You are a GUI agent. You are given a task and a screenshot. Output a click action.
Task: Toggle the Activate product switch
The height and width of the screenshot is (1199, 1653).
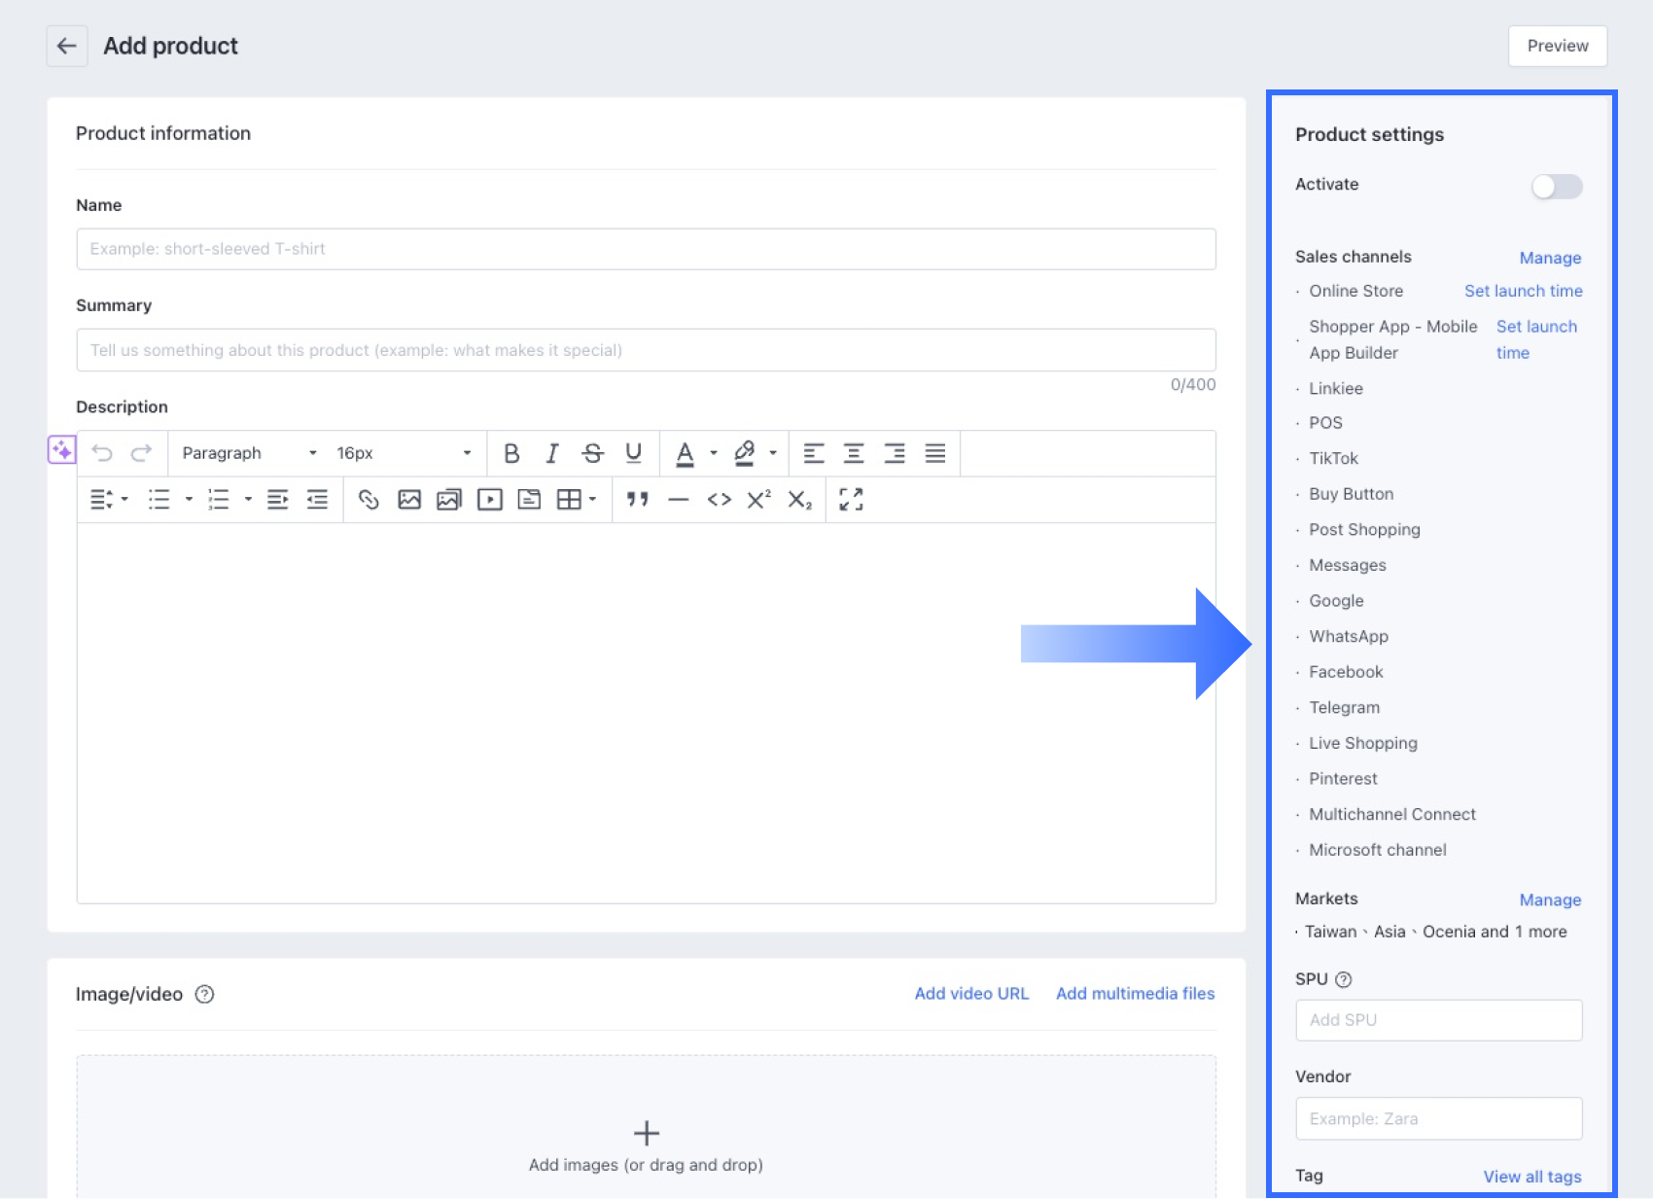[x=1556, y=186]
